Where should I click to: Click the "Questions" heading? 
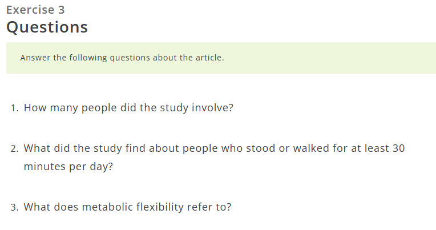pos(47,27)
